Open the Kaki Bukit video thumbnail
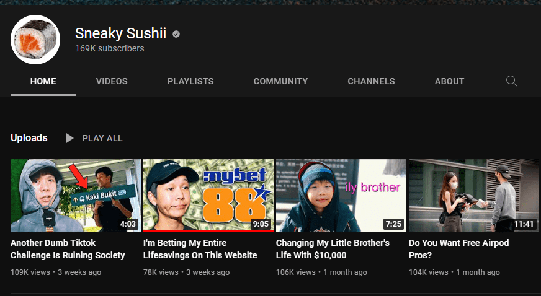Image resolution: width=541 pixels, height=296 pixels. point(76,196)
